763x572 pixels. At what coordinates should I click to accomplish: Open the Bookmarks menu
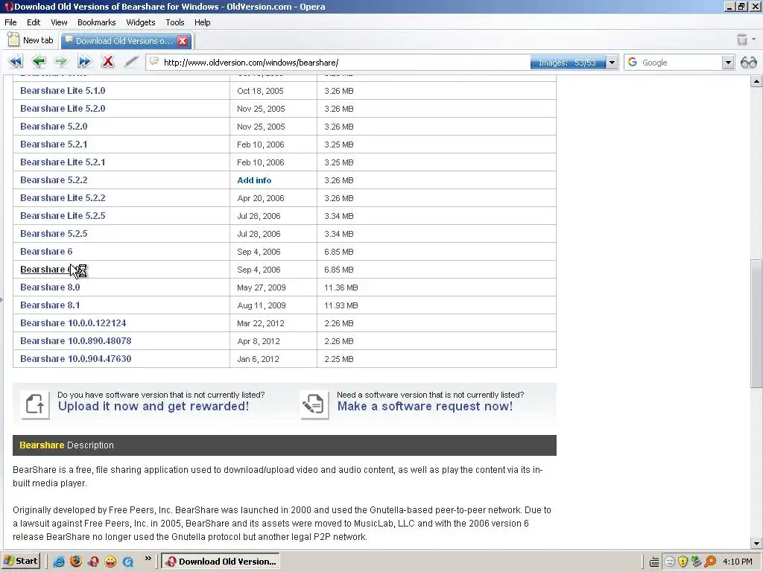tap(96, 22)
